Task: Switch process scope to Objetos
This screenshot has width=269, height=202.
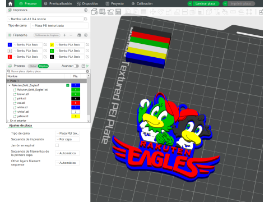Action: click(43, 66)
